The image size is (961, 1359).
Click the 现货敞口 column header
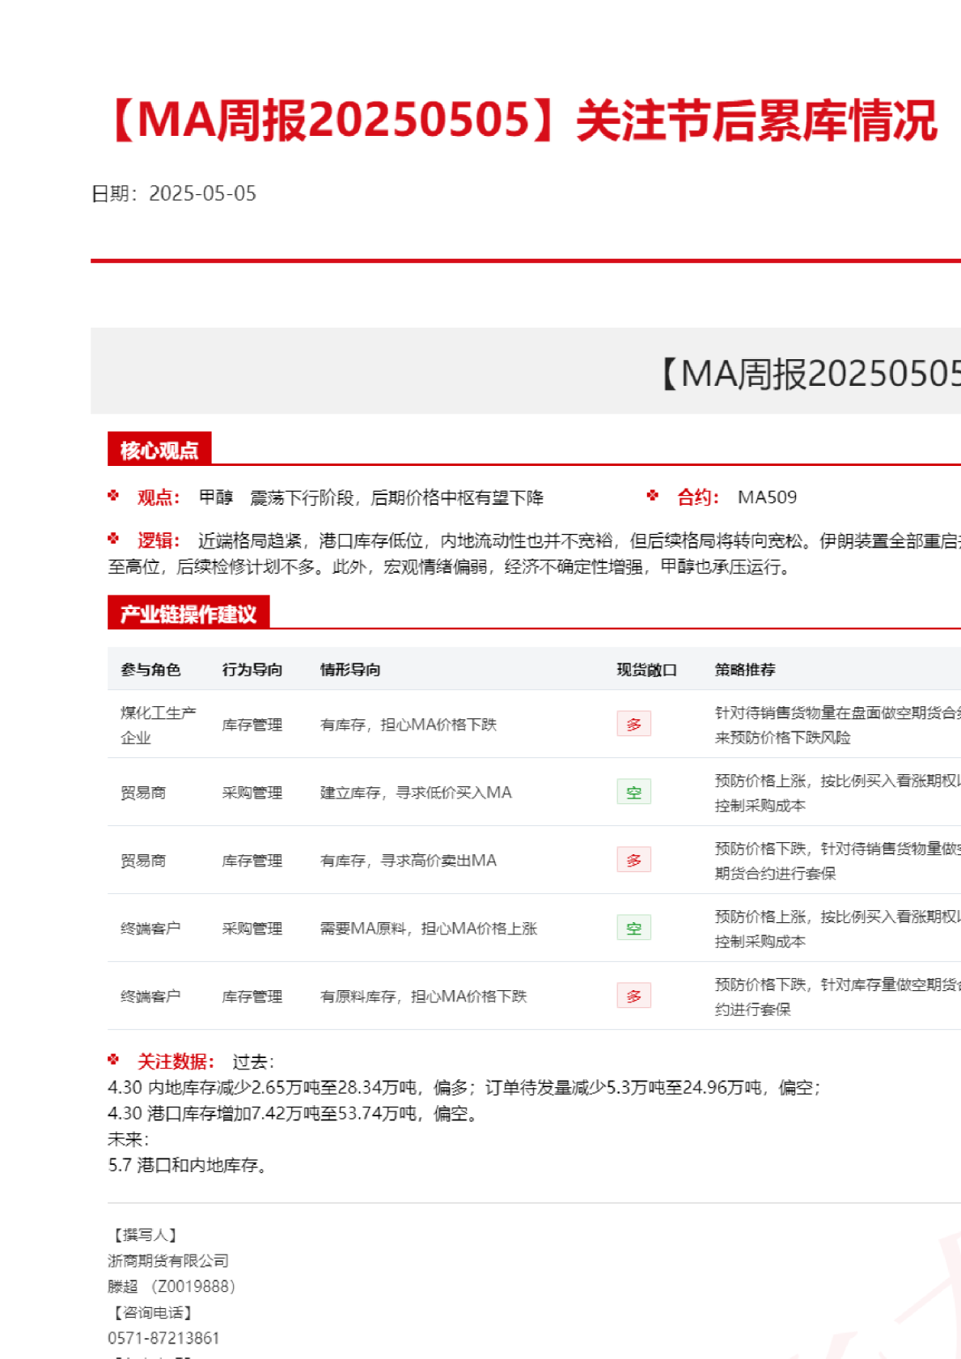click(646, 670)
